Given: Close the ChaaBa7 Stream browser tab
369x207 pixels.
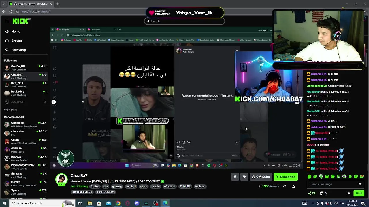Looking at the screenshot, I should (x=51, y=4).
